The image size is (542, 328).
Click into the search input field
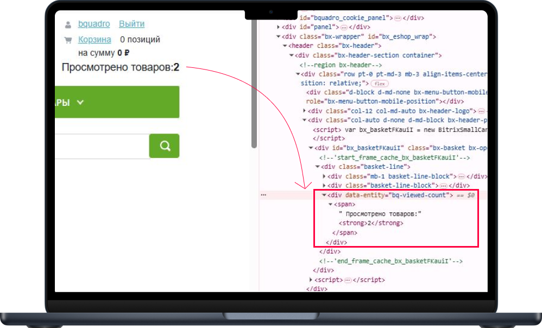(x=102, y=146)
